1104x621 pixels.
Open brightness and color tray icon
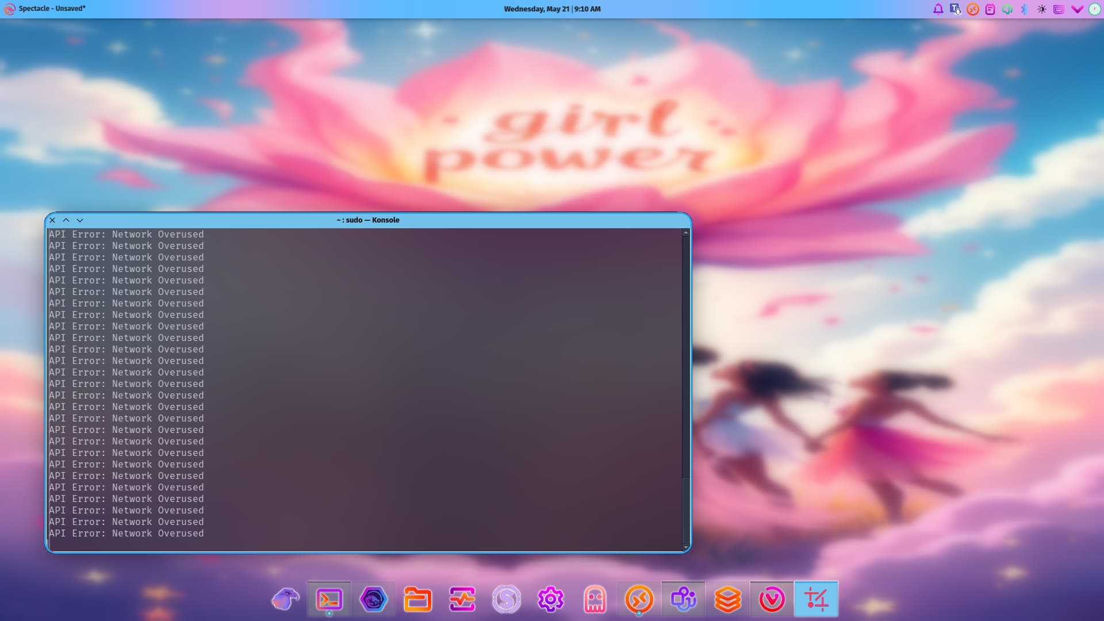[x=1041, y=9]
